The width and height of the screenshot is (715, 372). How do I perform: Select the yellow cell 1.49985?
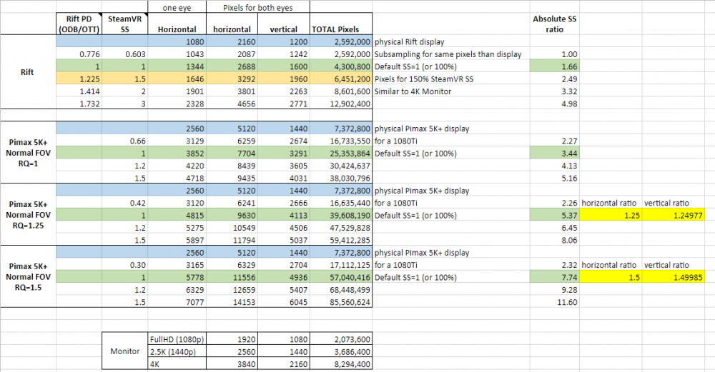(x=674, y=277)
